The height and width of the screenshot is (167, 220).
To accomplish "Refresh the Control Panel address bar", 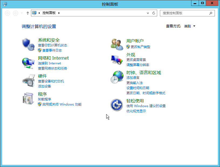I will pos(154,13).
